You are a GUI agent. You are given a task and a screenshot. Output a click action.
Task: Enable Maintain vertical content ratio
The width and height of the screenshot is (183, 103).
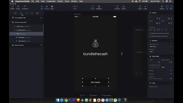(150, 36)
